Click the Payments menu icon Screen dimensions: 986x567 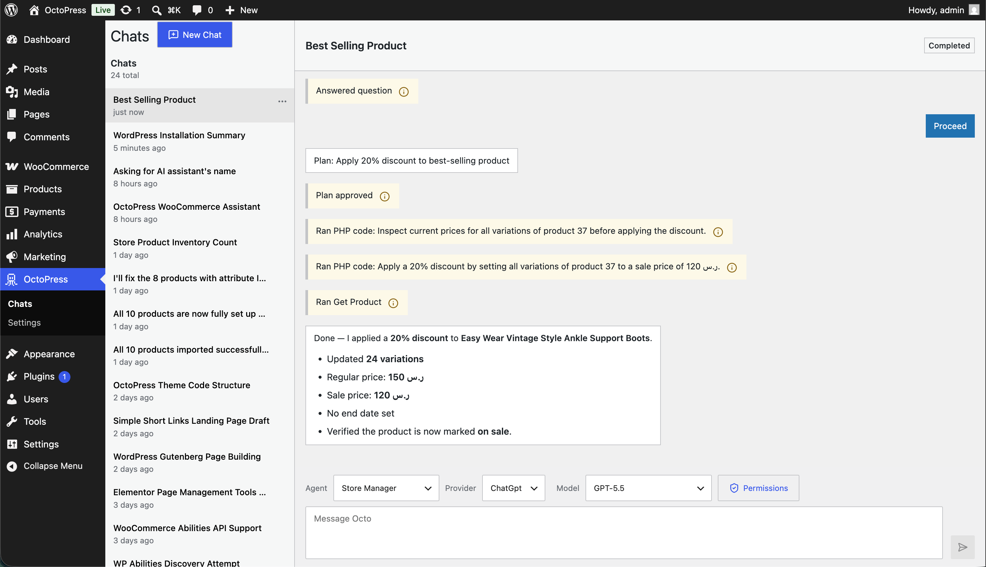(x=12, y=211)
